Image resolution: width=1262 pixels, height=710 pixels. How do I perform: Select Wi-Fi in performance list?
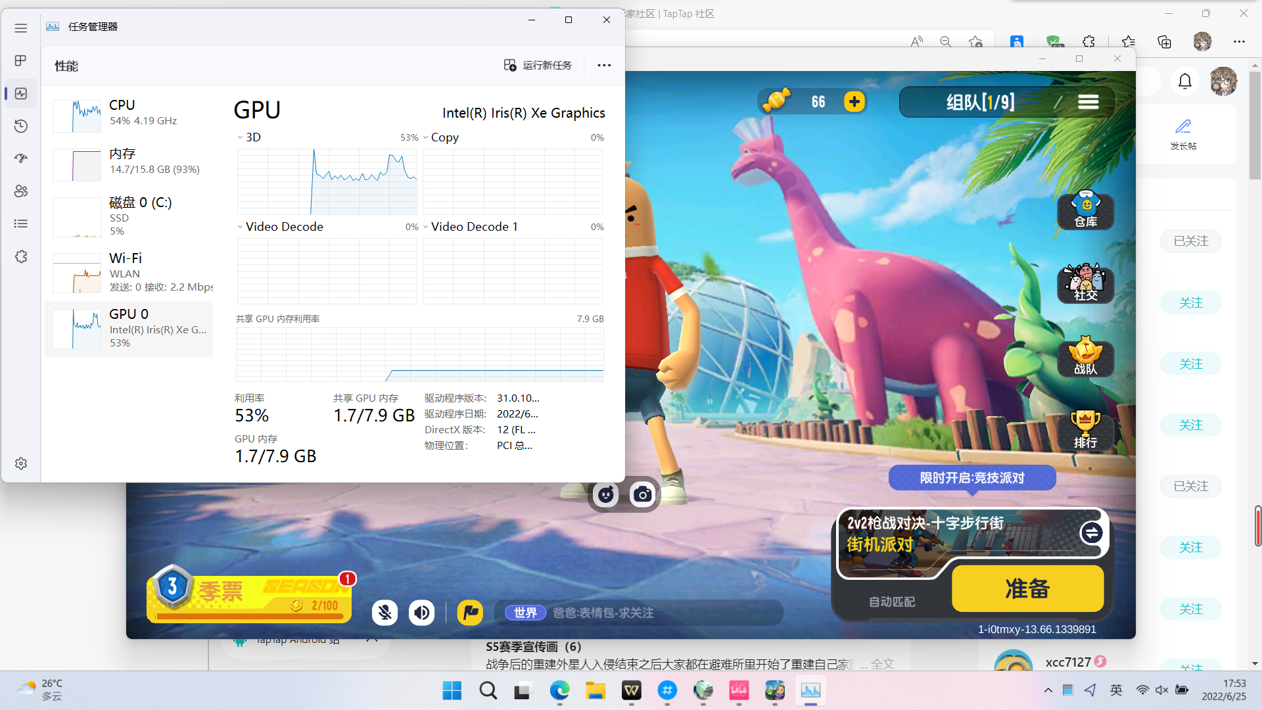click(129, 272)
